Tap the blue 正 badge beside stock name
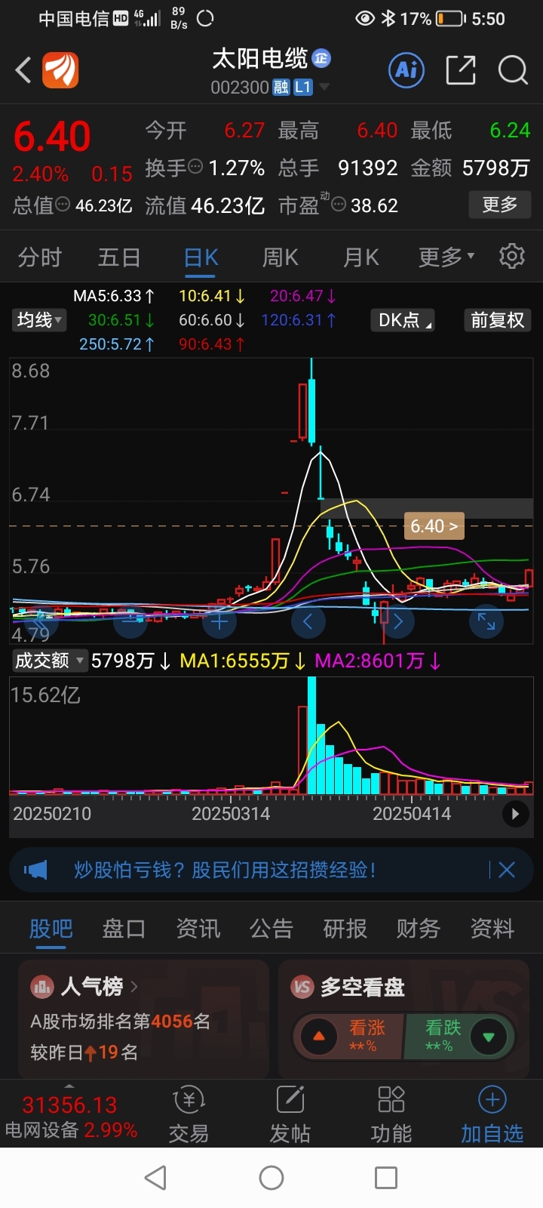 tap(321, 58)
